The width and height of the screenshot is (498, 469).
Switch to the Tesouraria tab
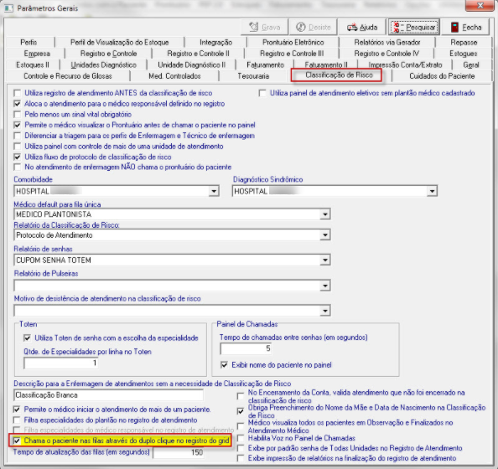(x=253, y=76)
